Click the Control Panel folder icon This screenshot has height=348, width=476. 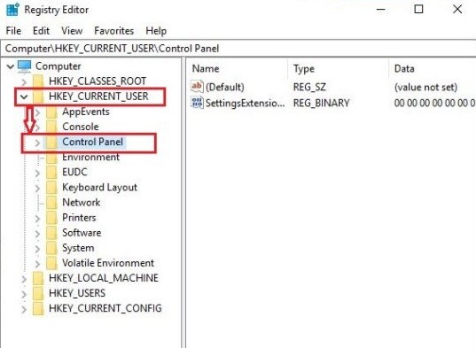[x=51, y=142]
